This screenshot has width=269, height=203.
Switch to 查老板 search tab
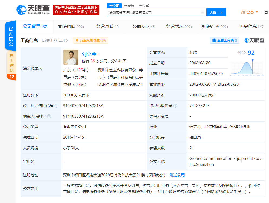(129, 6)
